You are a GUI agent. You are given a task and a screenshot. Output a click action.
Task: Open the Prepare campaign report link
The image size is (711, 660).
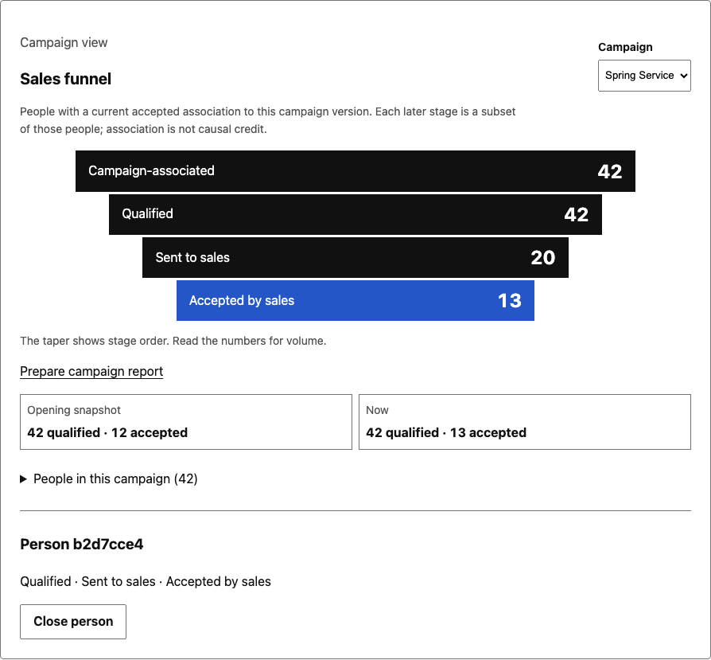(91, 371)
